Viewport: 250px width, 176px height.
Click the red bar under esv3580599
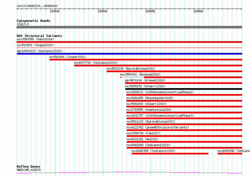(x=129, y=42)
